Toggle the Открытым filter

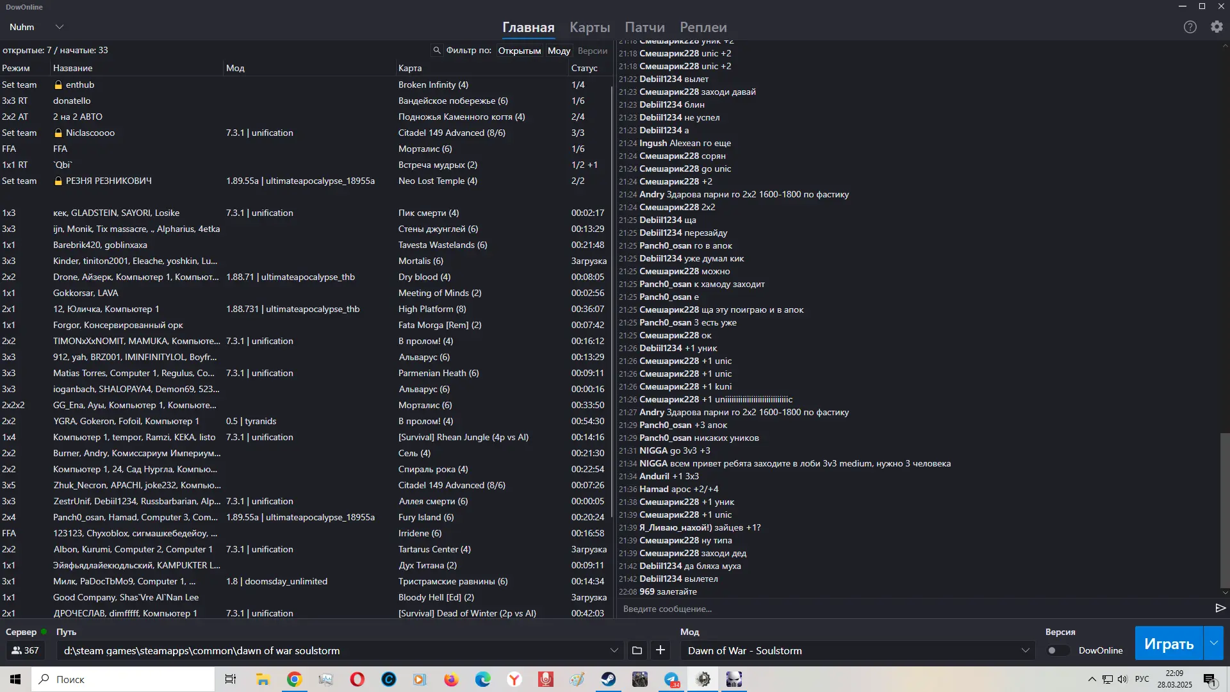coord(520,51)
